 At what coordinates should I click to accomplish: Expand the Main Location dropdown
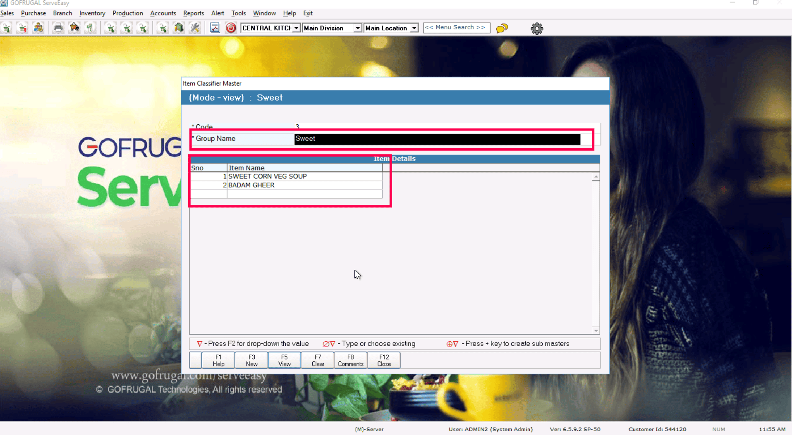(x=414, y=28)
